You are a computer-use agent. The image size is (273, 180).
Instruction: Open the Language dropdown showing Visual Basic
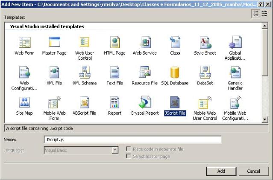115,150
